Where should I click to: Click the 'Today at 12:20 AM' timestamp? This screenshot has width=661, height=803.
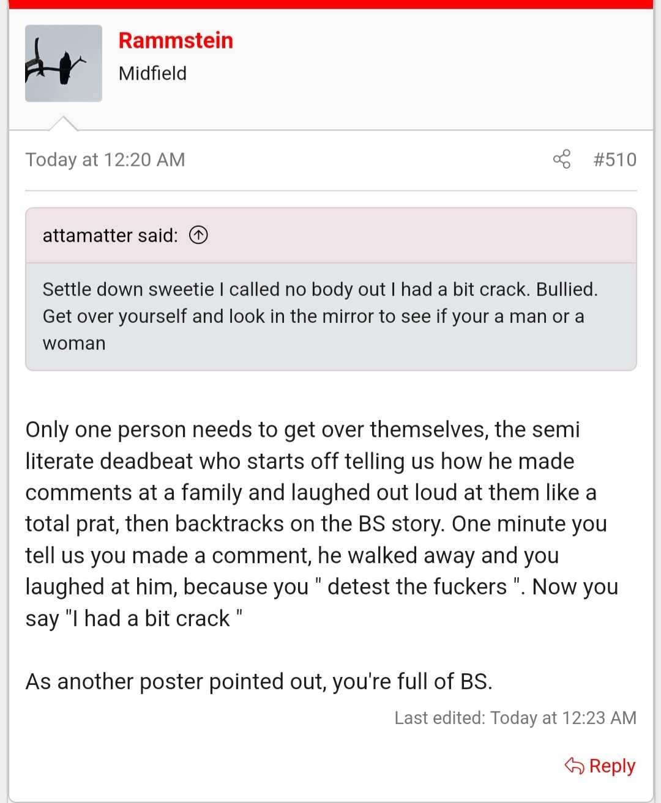[105, 160]
